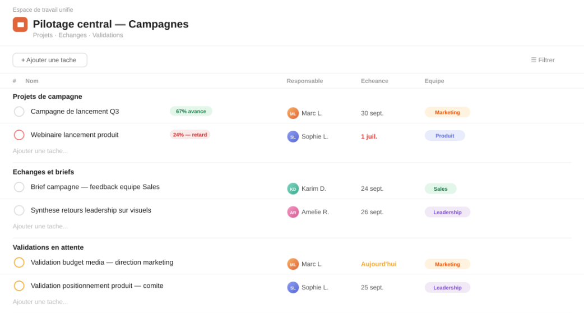
Task: Click Sophie L. avatar on positionnement produit row
Action: [x=293, y=288]
